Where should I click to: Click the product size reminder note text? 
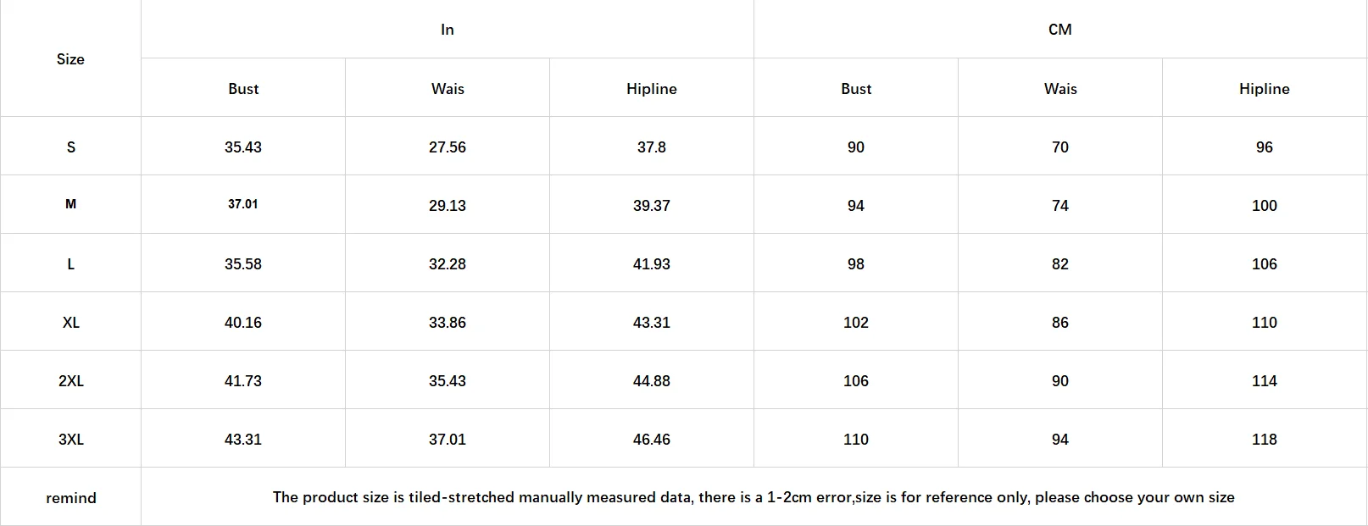(754, 497)
